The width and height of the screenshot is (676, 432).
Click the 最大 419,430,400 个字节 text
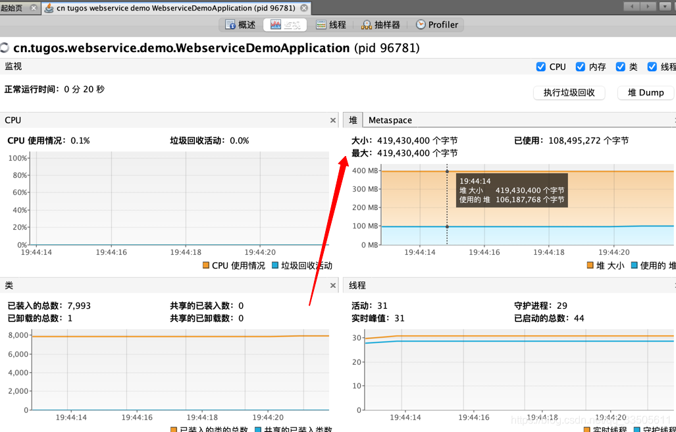tap(404, 153)
